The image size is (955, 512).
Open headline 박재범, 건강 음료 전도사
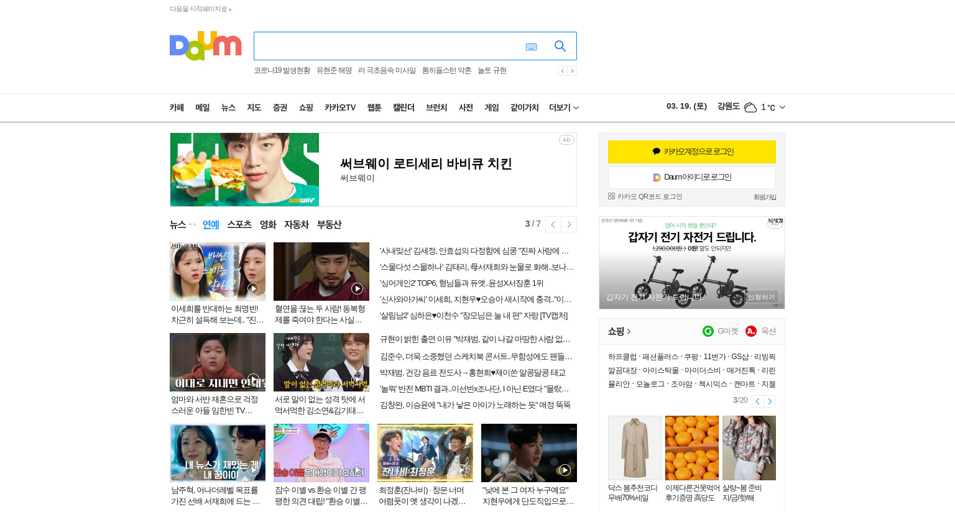click(473, 373)
